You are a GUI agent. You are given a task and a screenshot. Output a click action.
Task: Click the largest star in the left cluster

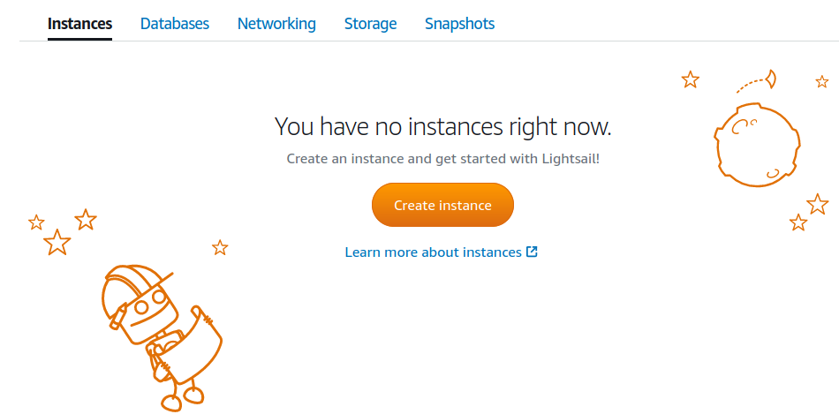click(x=57, y=242)
